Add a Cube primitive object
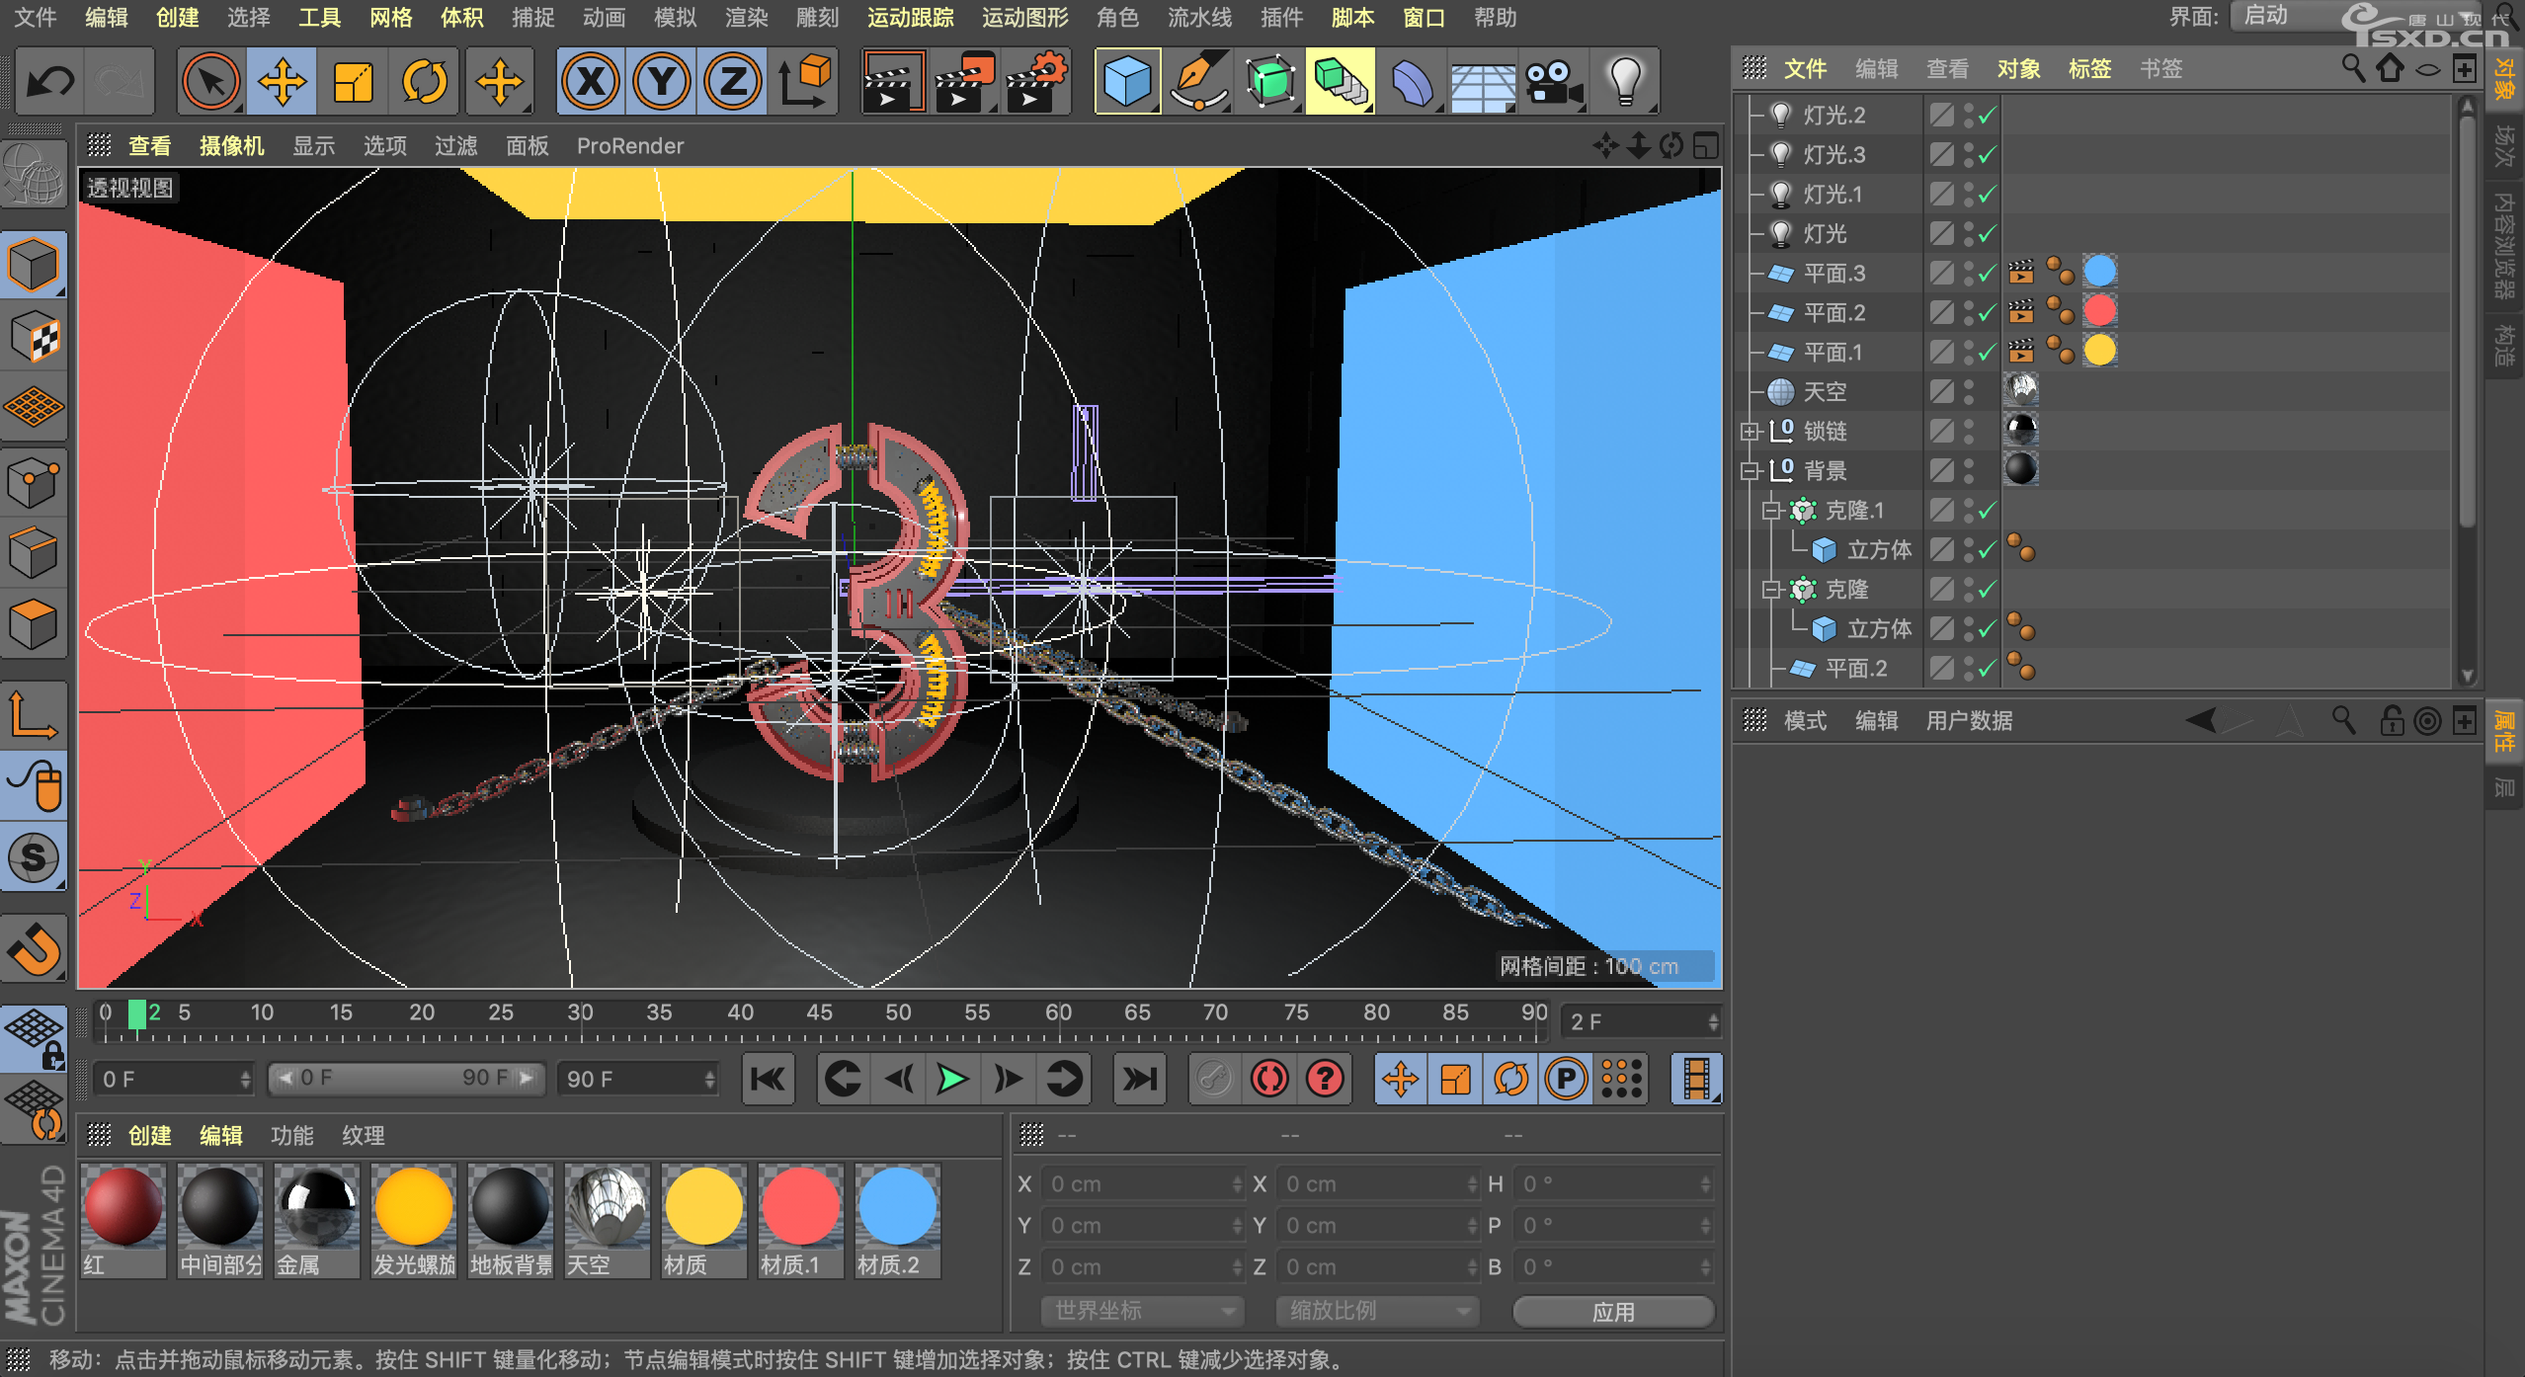Screen dimensions: 2525x1377 click(x=1127, y=81)
